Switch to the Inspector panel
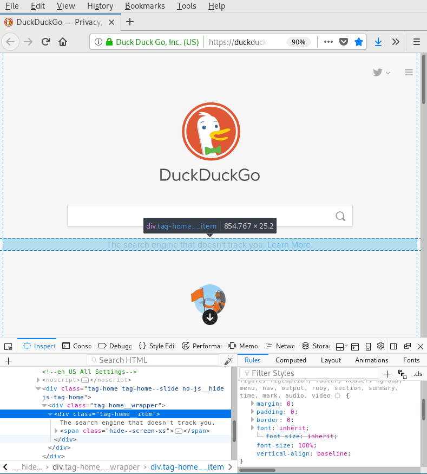Viewport: 427px width, 474px height. [40, 346]
